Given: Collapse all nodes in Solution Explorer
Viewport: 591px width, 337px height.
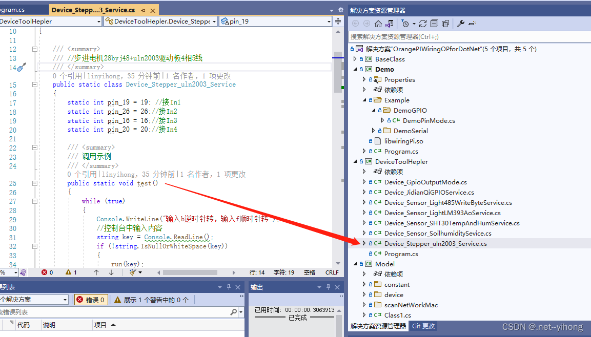Looking at the screenshot, I should [434, 24].
